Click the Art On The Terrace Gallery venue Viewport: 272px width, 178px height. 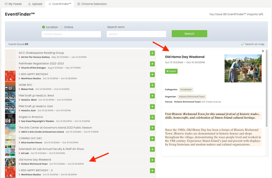click(35, 57)
